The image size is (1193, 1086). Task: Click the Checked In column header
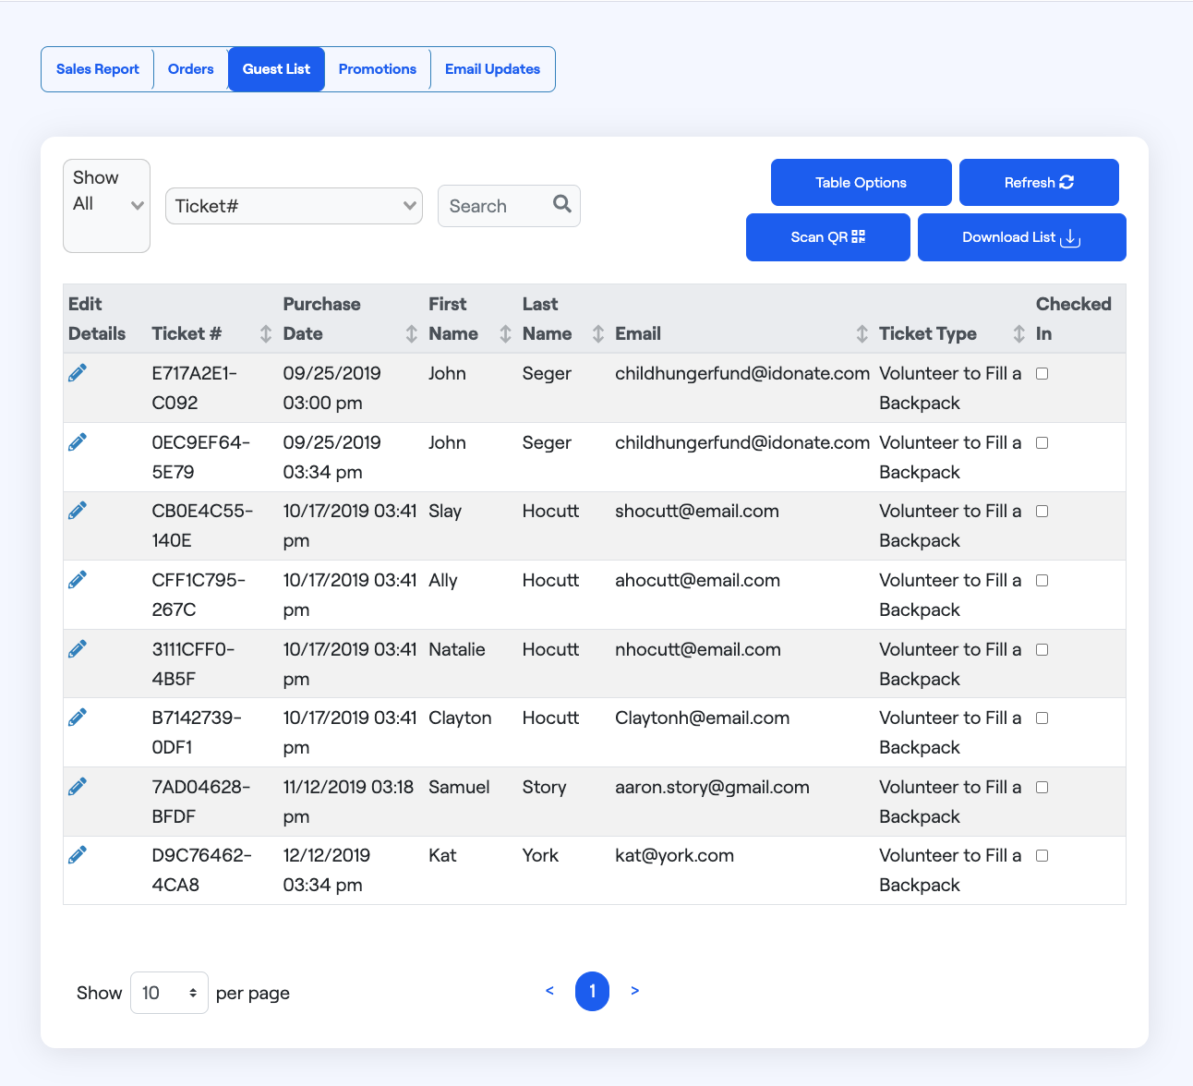(1073, 319)
